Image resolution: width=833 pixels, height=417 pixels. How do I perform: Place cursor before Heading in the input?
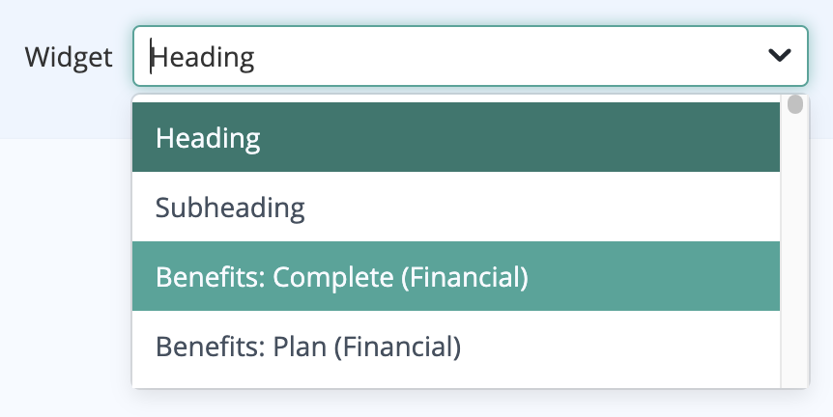pyautogui.click(x=152, y=56)
